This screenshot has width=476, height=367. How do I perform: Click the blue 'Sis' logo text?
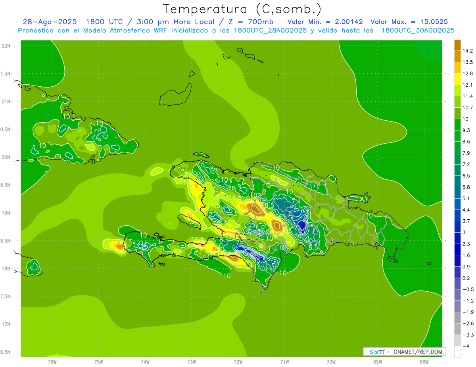click(x=373, y=352)
